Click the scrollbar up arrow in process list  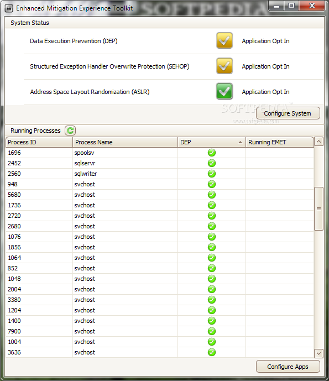318,141
